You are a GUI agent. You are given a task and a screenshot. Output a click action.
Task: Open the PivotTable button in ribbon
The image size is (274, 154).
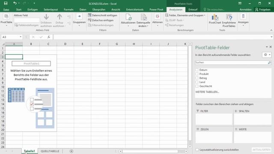coord(6,20)
